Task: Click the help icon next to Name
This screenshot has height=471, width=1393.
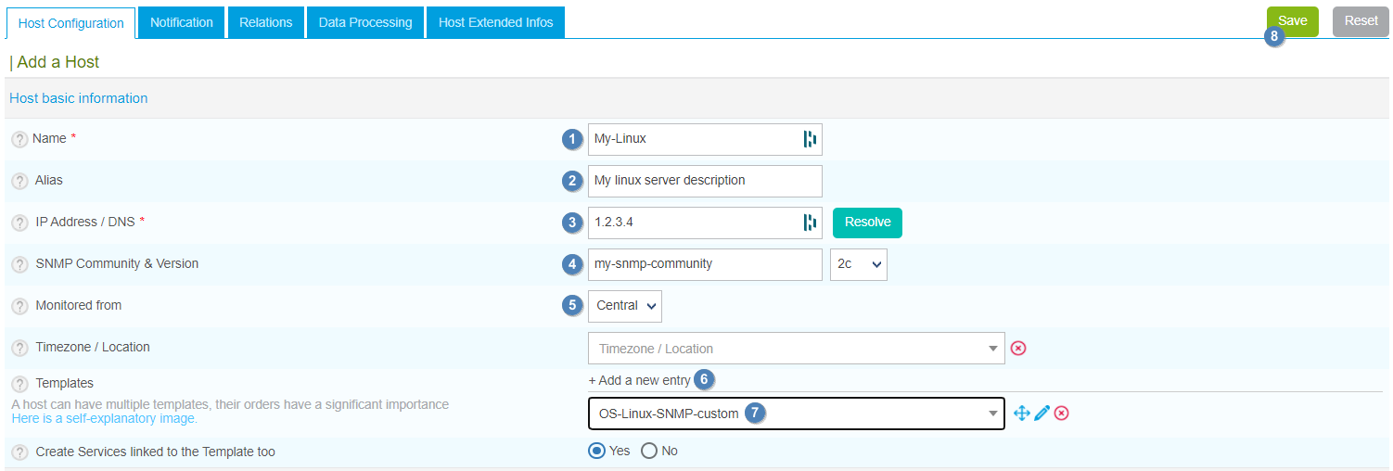Action: coord(19,139)
